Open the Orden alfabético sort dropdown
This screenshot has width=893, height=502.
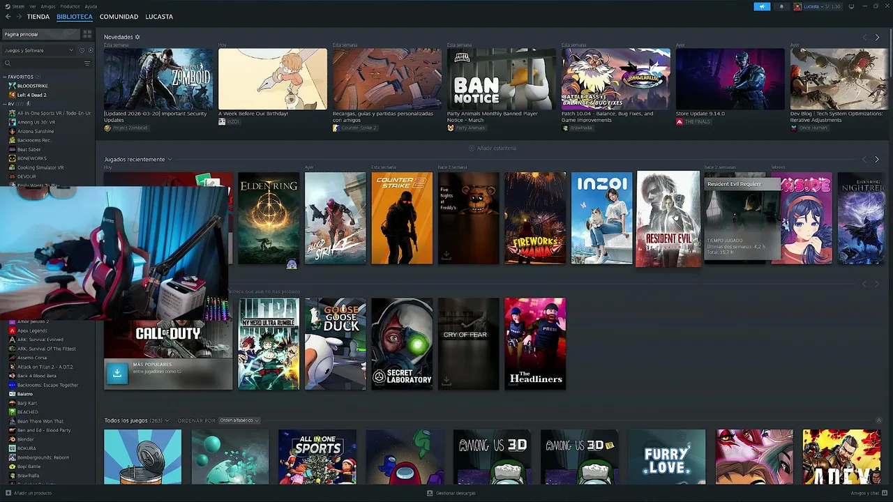239,420
